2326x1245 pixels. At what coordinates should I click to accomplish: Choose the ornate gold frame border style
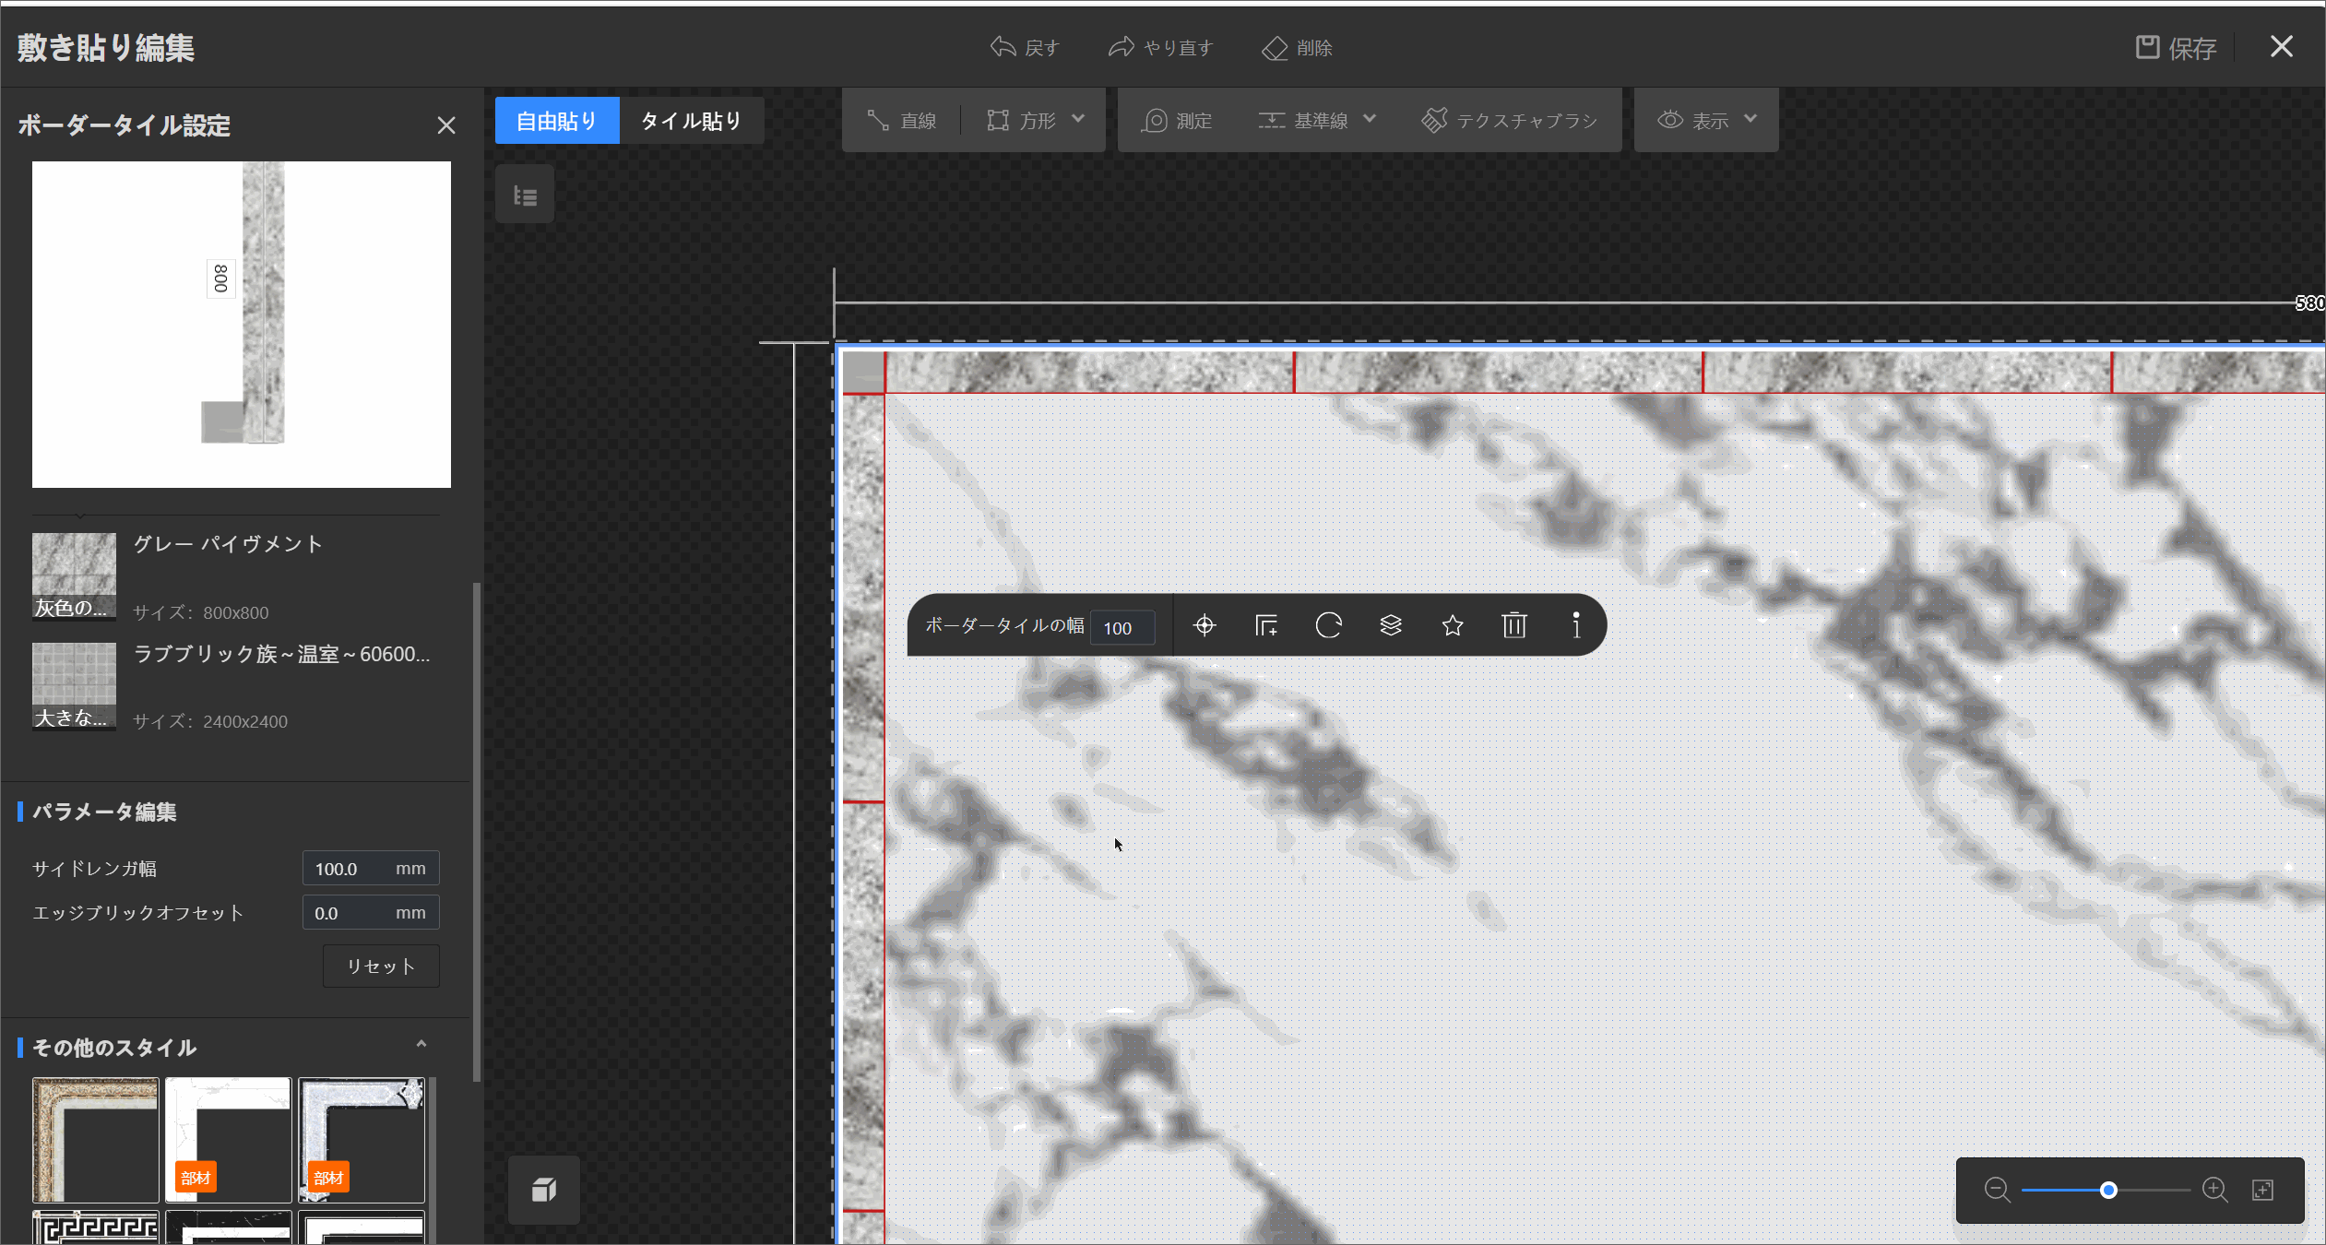[x=96, y=1140]
